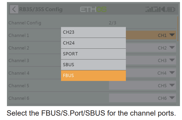This screenshot has height=120, width=182.
Task: Click the RB35/35S Config title
Action: 41,10
